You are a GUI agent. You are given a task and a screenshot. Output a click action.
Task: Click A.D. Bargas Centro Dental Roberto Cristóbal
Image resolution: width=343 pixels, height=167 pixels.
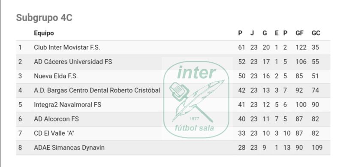coord(97,90)
